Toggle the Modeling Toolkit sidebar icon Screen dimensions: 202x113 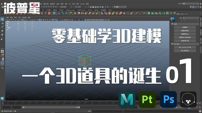click(191, 7)
